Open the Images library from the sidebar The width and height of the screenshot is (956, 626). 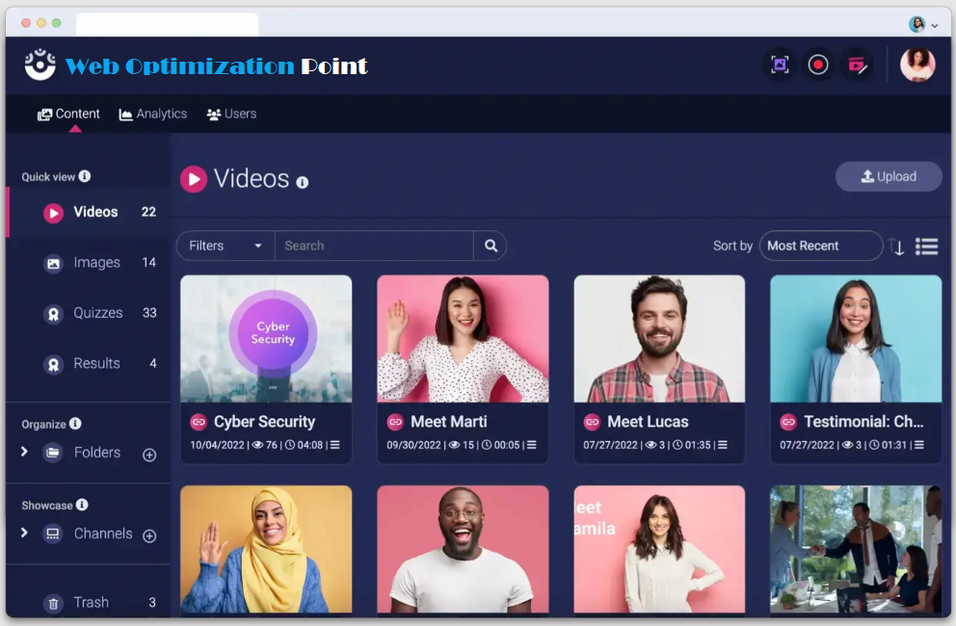pyautogui.click(x=95, y=262)
